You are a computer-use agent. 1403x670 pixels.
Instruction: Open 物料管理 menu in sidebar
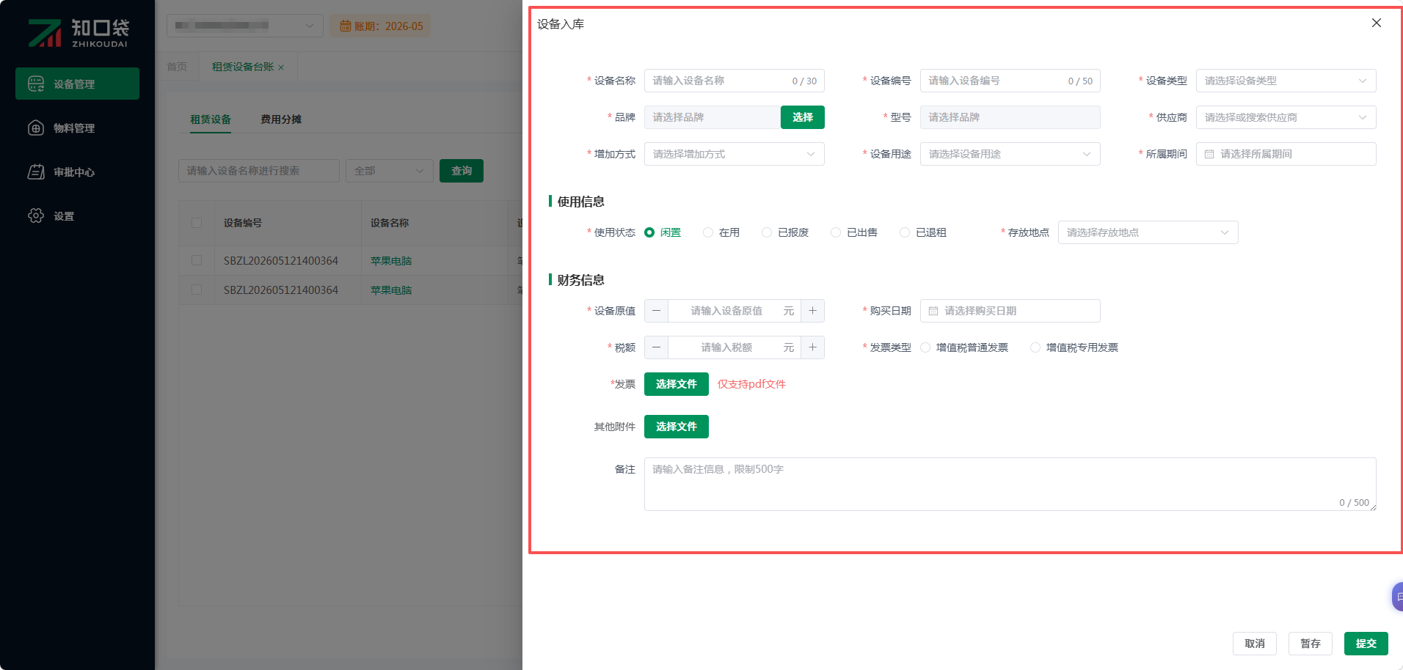[77, 128]
